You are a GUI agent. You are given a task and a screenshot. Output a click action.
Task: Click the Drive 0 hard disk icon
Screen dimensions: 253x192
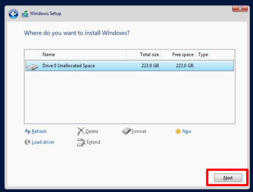(32, 66)
